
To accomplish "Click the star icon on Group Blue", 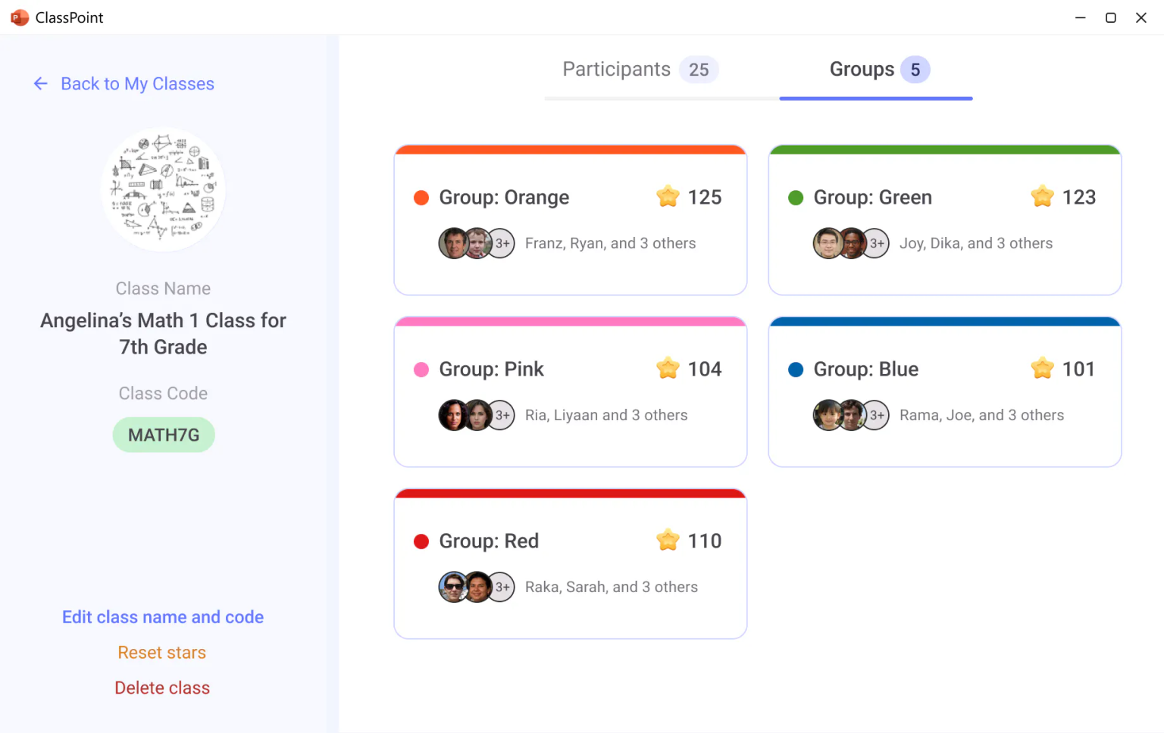I will 1042,369.
